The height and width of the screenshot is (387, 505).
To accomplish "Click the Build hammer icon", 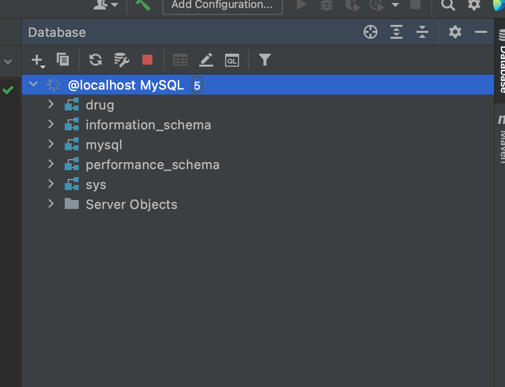I will [143, 5].
